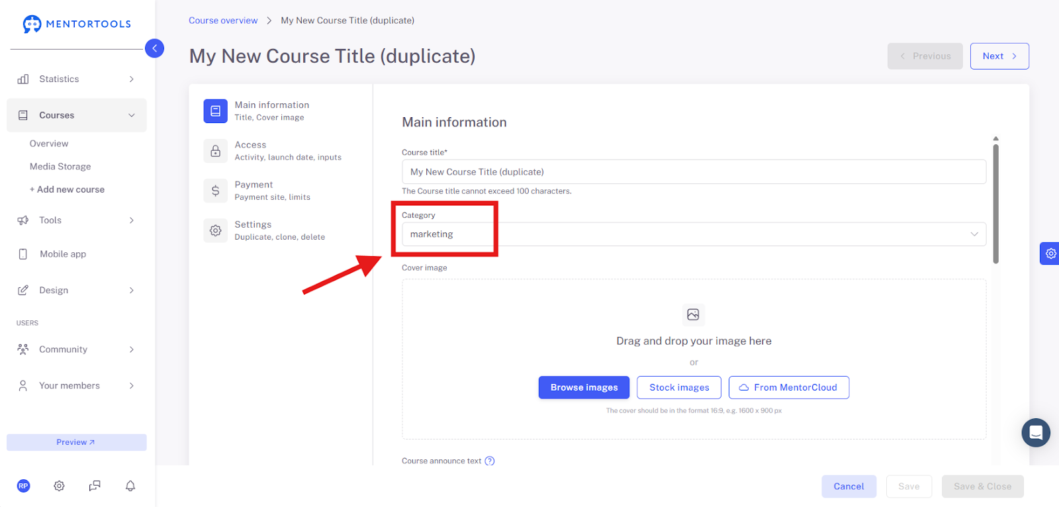Click the Main information book icon
Image resolution: width=1059 pixels, height=507 pixels.
coord(215,111)
